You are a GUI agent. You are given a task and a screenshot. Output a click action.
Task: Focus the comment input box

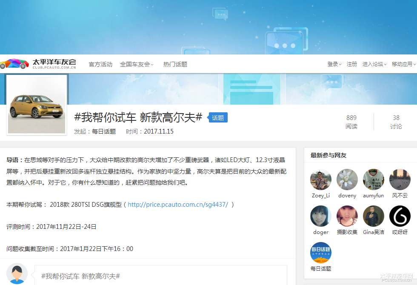point(160,276)
